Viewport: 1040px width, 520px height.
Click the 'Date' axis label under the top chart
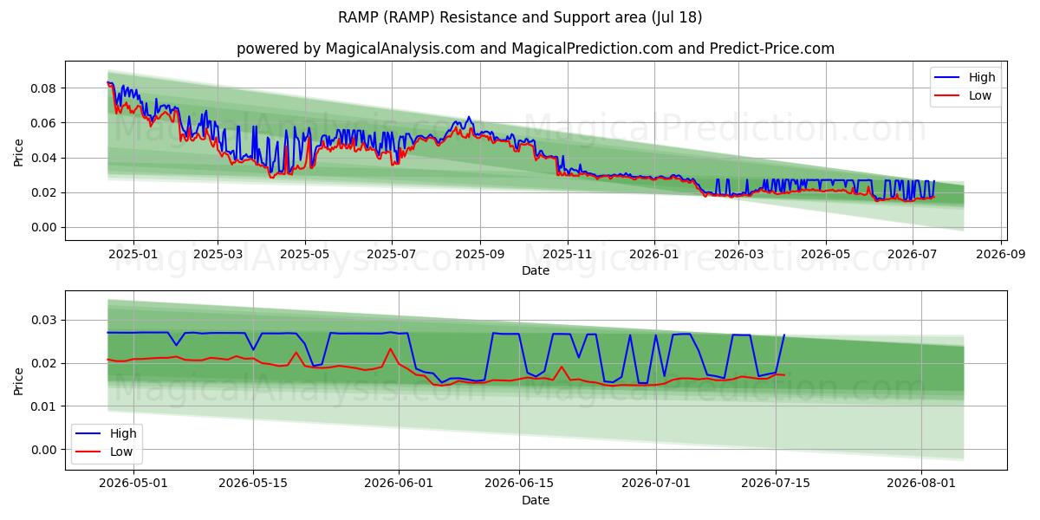pyautogui.click(x=536, y=270)
